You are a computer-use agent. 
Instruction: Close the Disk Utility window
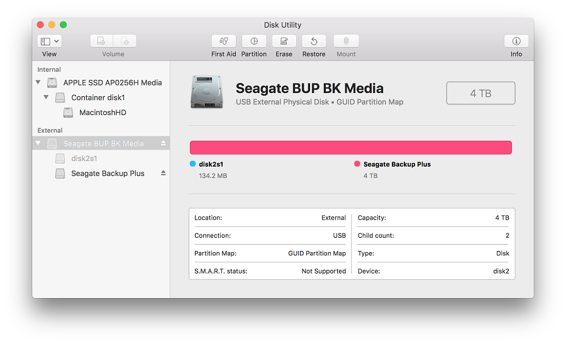pos(40,25)
